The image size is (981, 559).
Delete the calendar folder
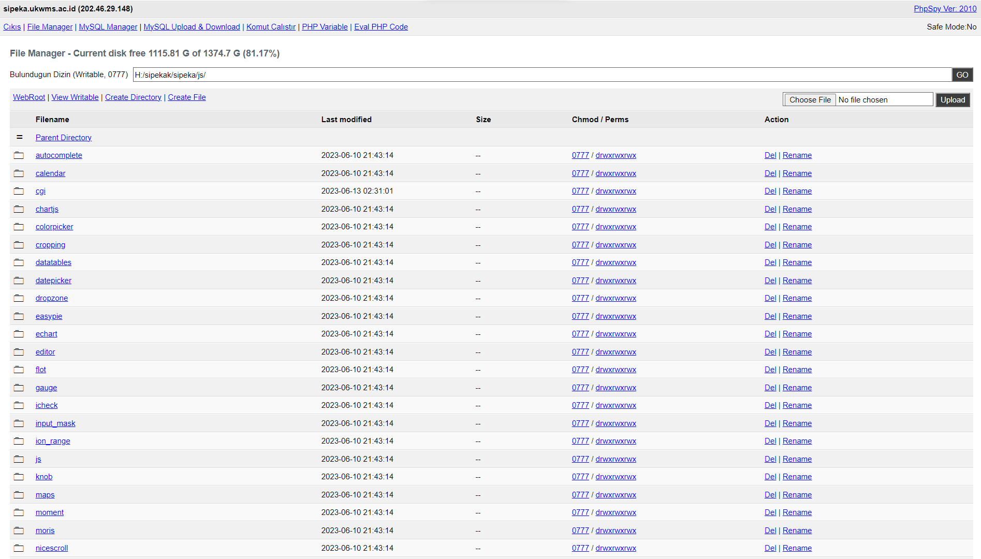click(770, 173)
